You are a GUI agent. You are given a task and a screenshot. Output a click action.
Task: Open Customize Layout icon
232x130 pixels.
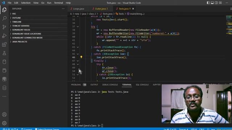(220, 3)
